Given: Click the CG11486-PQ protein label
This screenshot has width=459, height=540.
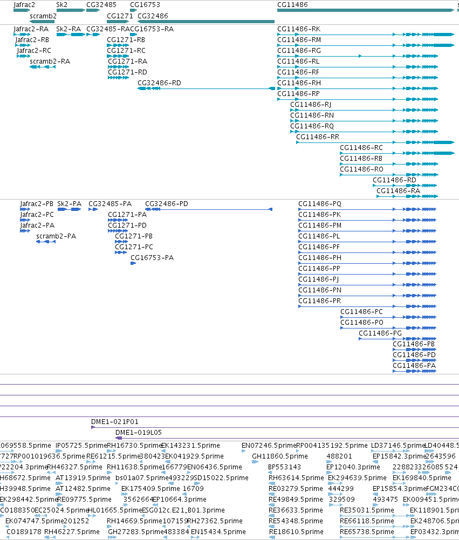Looking at the screenshot, I should (x=320, y=204).
